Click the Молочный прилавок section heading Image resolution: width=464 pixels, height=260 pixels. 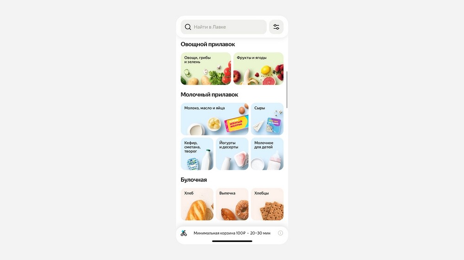[209, 95]
